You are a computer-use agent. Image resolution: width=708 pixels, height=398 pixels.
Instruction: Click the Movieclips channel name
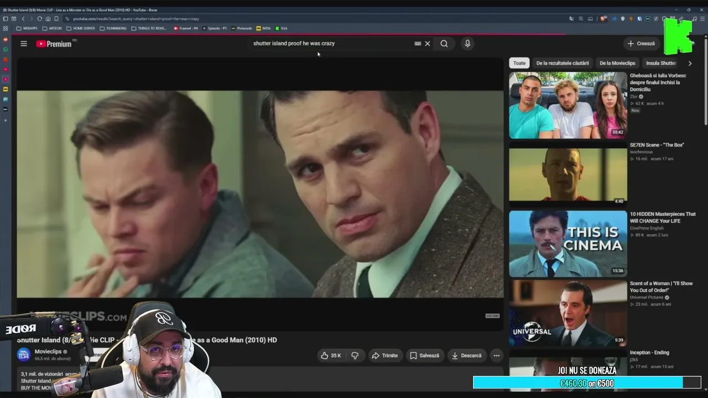tap(48, 352)
